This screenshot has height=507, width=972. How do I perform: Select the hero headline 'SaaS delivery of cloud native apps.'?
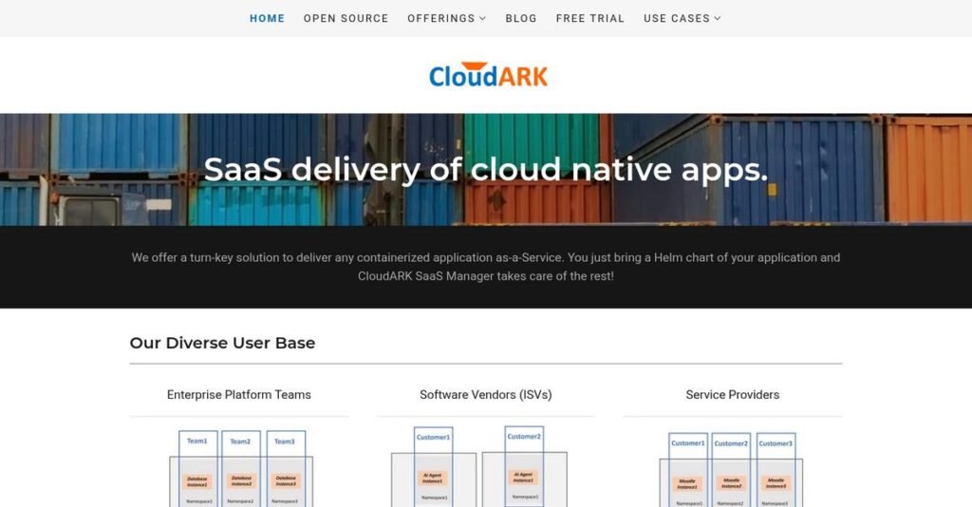point(486,169)
